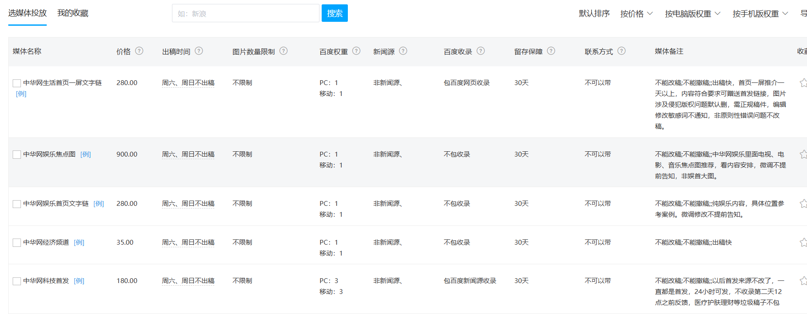Select 默认排序 sorting option
The image size is (807, 314).
pos(594,14)
